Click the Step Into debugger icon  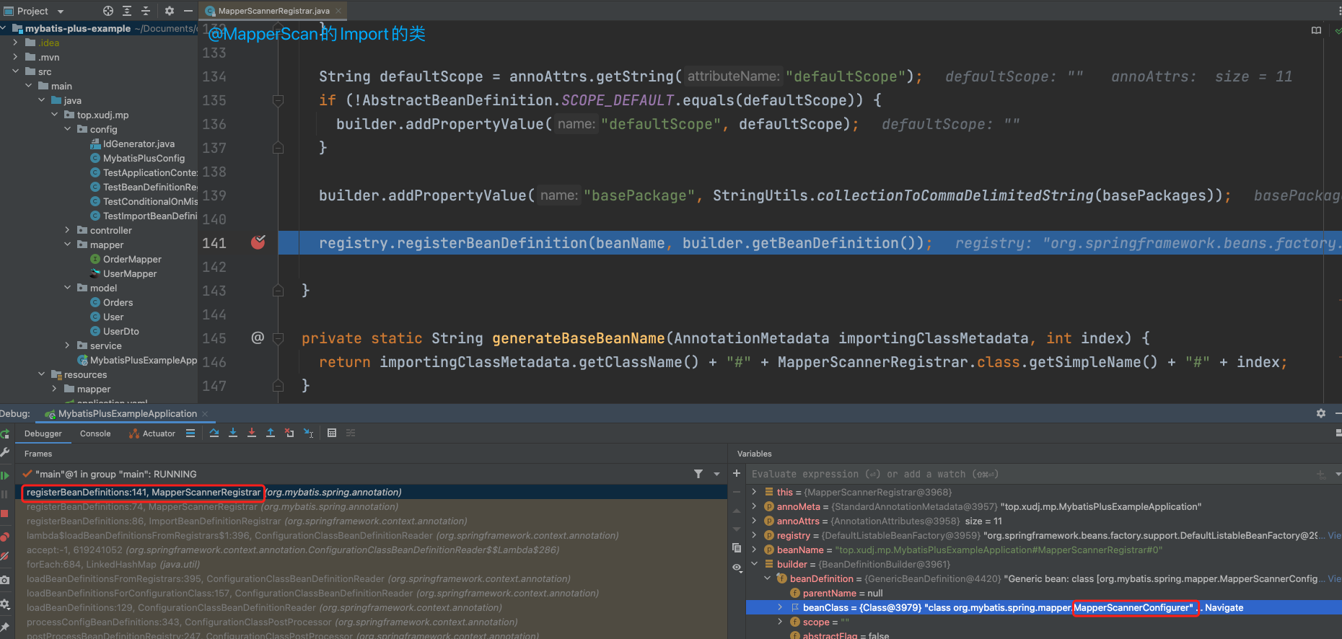(233, 433)
